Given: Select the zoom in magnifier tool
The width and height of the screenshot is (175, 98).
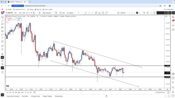Looking at the screenshot, I should tap(2, 49).
